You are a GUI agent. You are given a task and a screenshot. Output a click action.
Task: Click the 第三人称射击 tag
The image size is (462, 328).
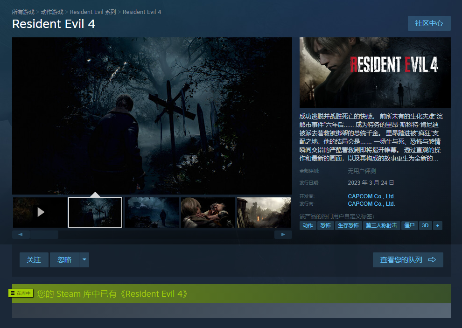click(x=382, y=225)
